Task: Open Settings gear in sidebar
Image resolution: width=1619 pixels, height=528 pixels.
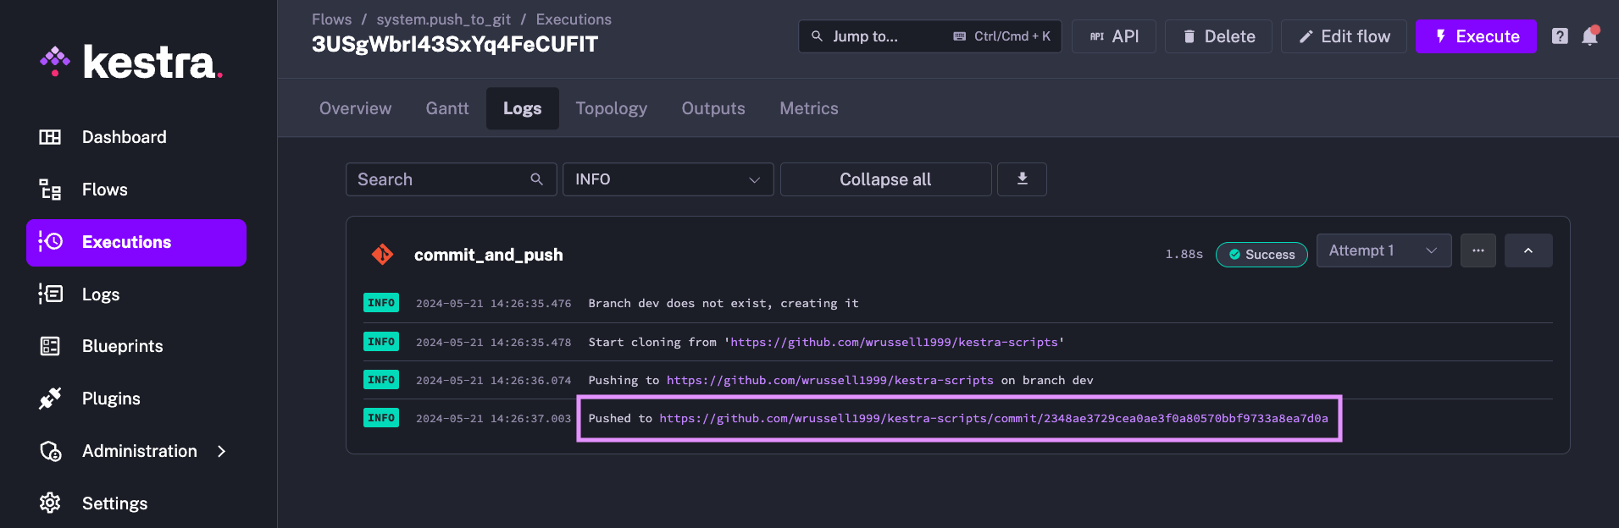Action: tap(114, 503)
